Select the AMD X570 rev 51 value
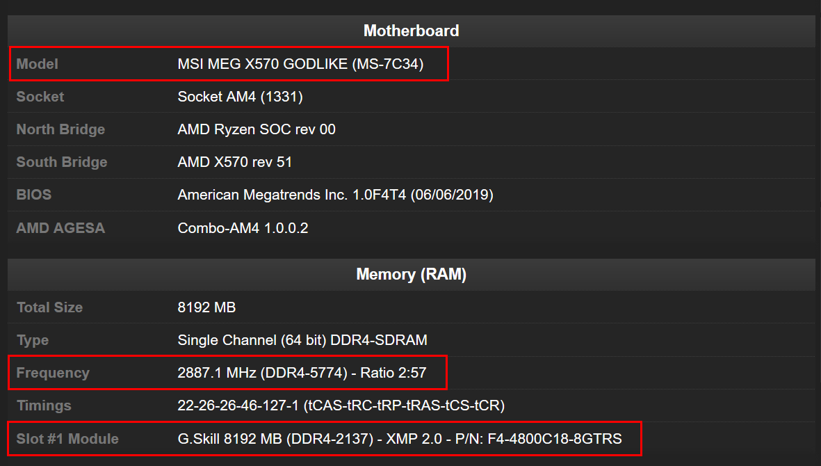The width and height of the screenshot is (821, 466). pos(235,162)
